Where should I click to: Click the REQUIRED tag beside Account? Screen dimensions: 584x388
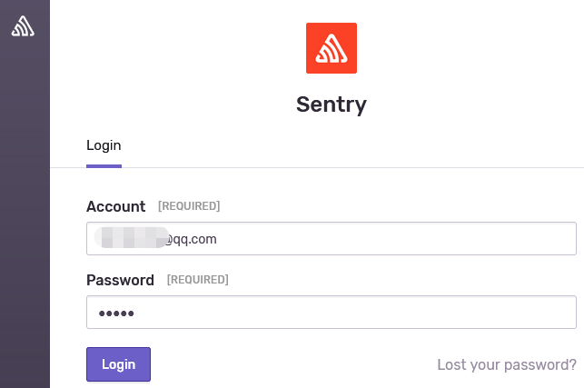point(189,206)
